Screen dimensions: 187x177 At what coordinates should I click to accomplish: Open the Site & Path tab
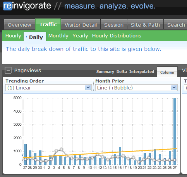click(145, 25)
